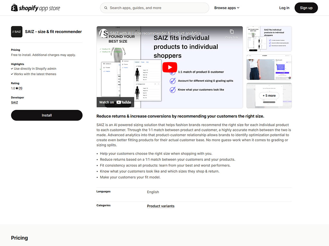Click the search magnifier icon
This screenshot has height=246, width=329.
point(106,8)
